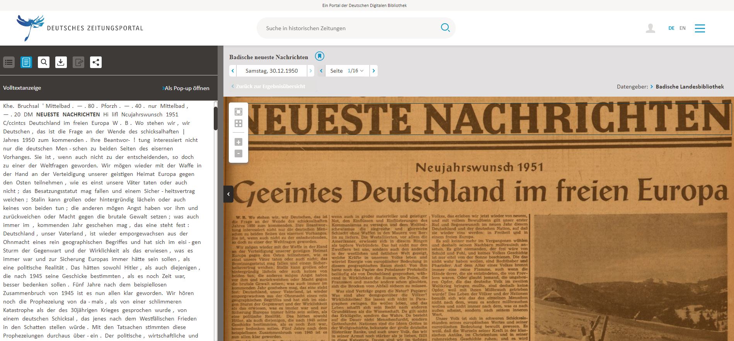The width and height of the screenshot is (734, 341).
Task: Open the hamburger main menu
Action: 700,28
